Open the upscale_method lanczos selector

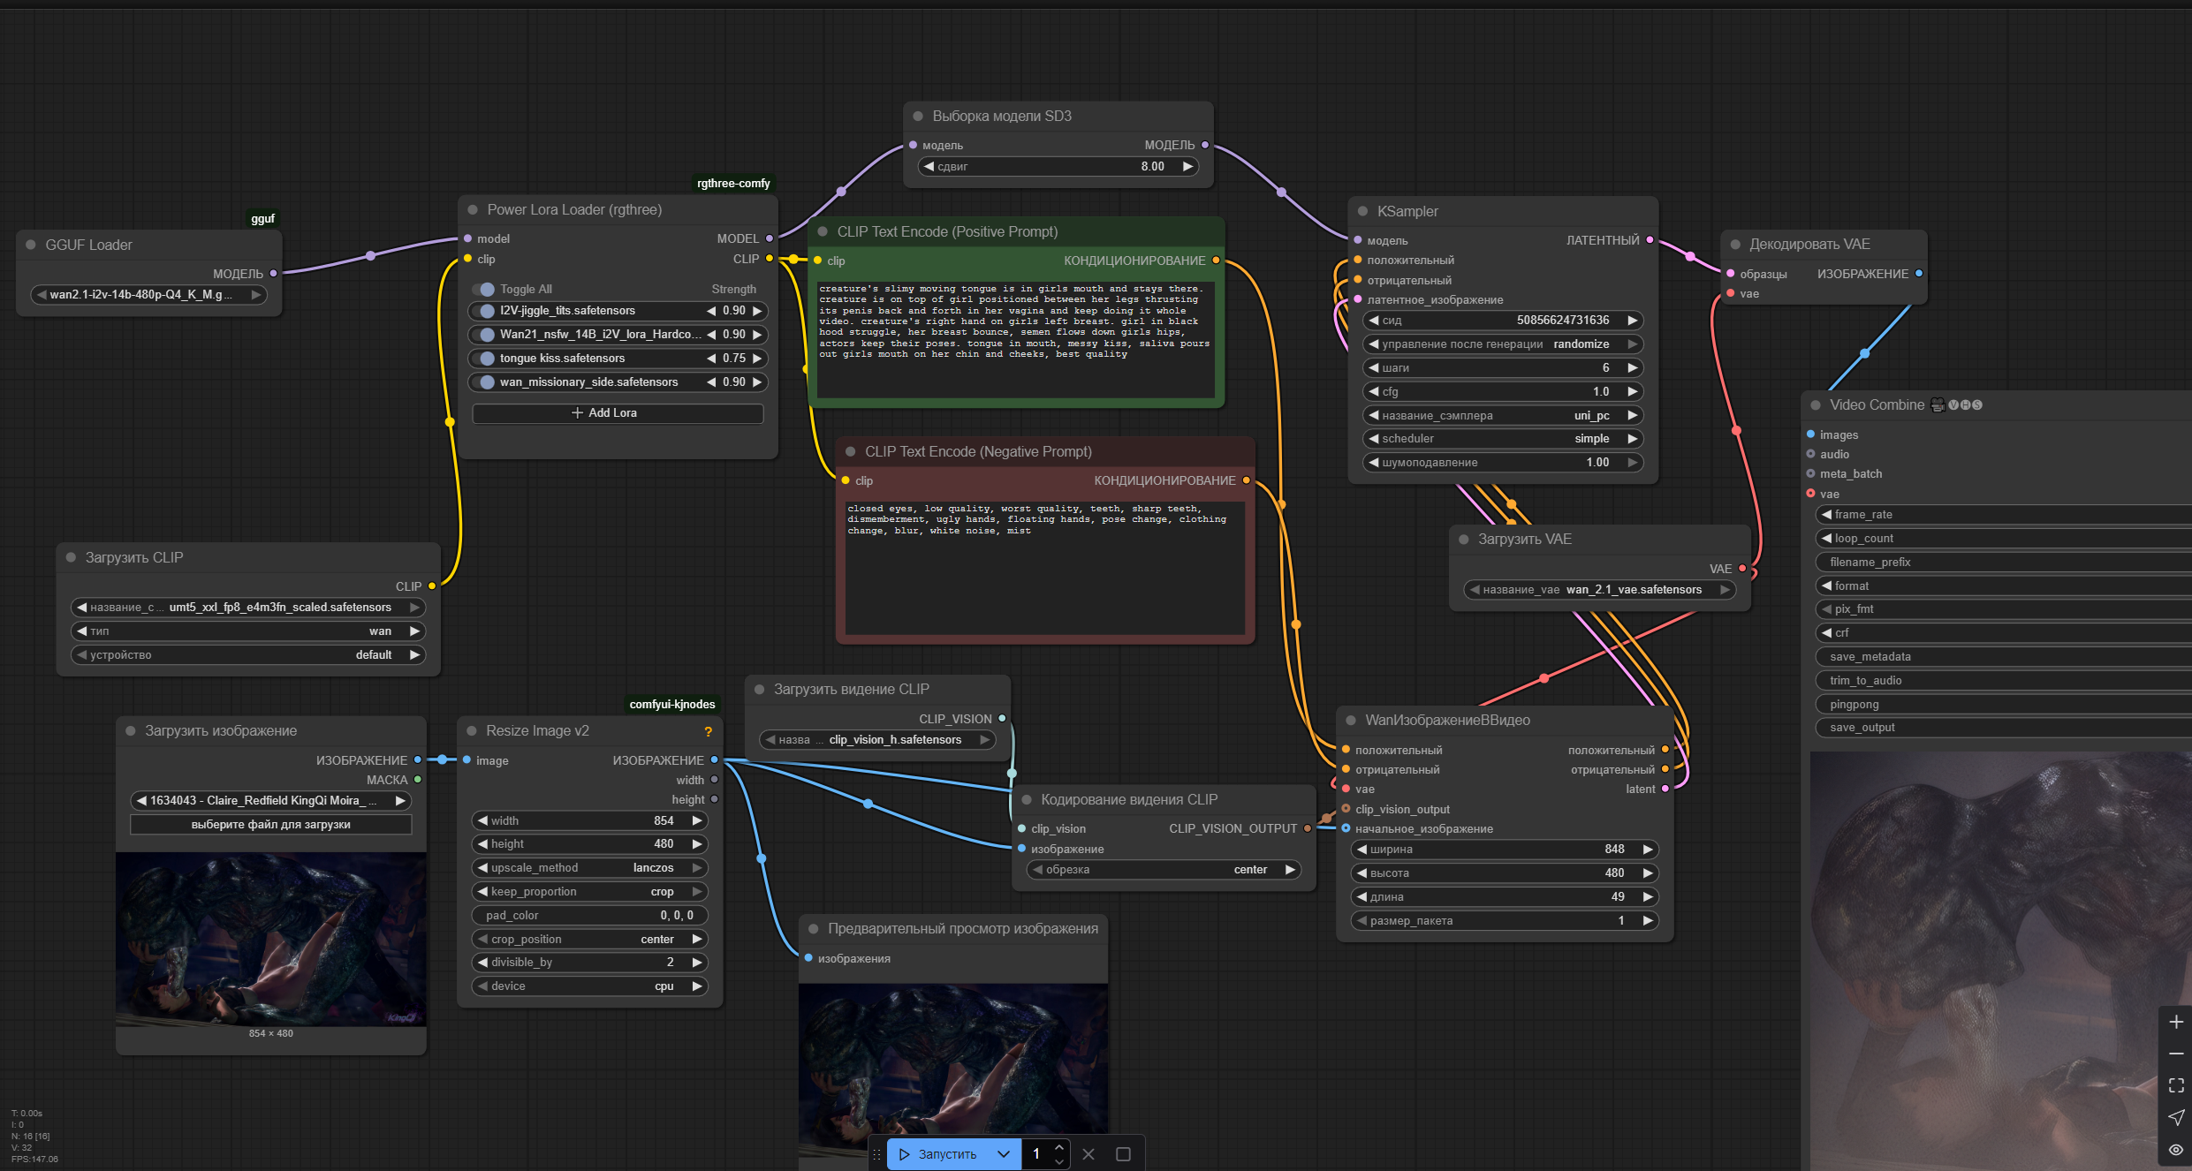pyautogui.click(x=590, y=868)
